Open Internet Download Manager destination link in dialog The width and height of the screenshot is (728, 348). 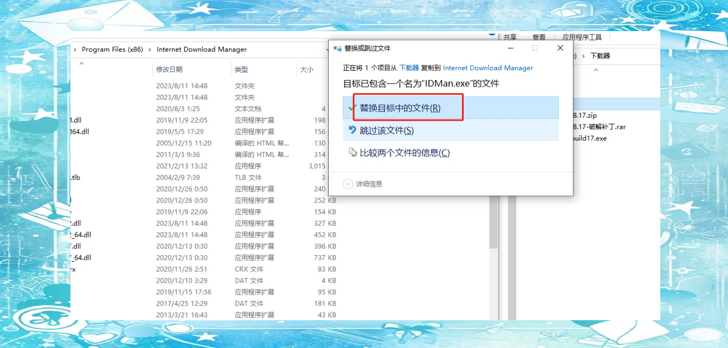pos(488,68)
